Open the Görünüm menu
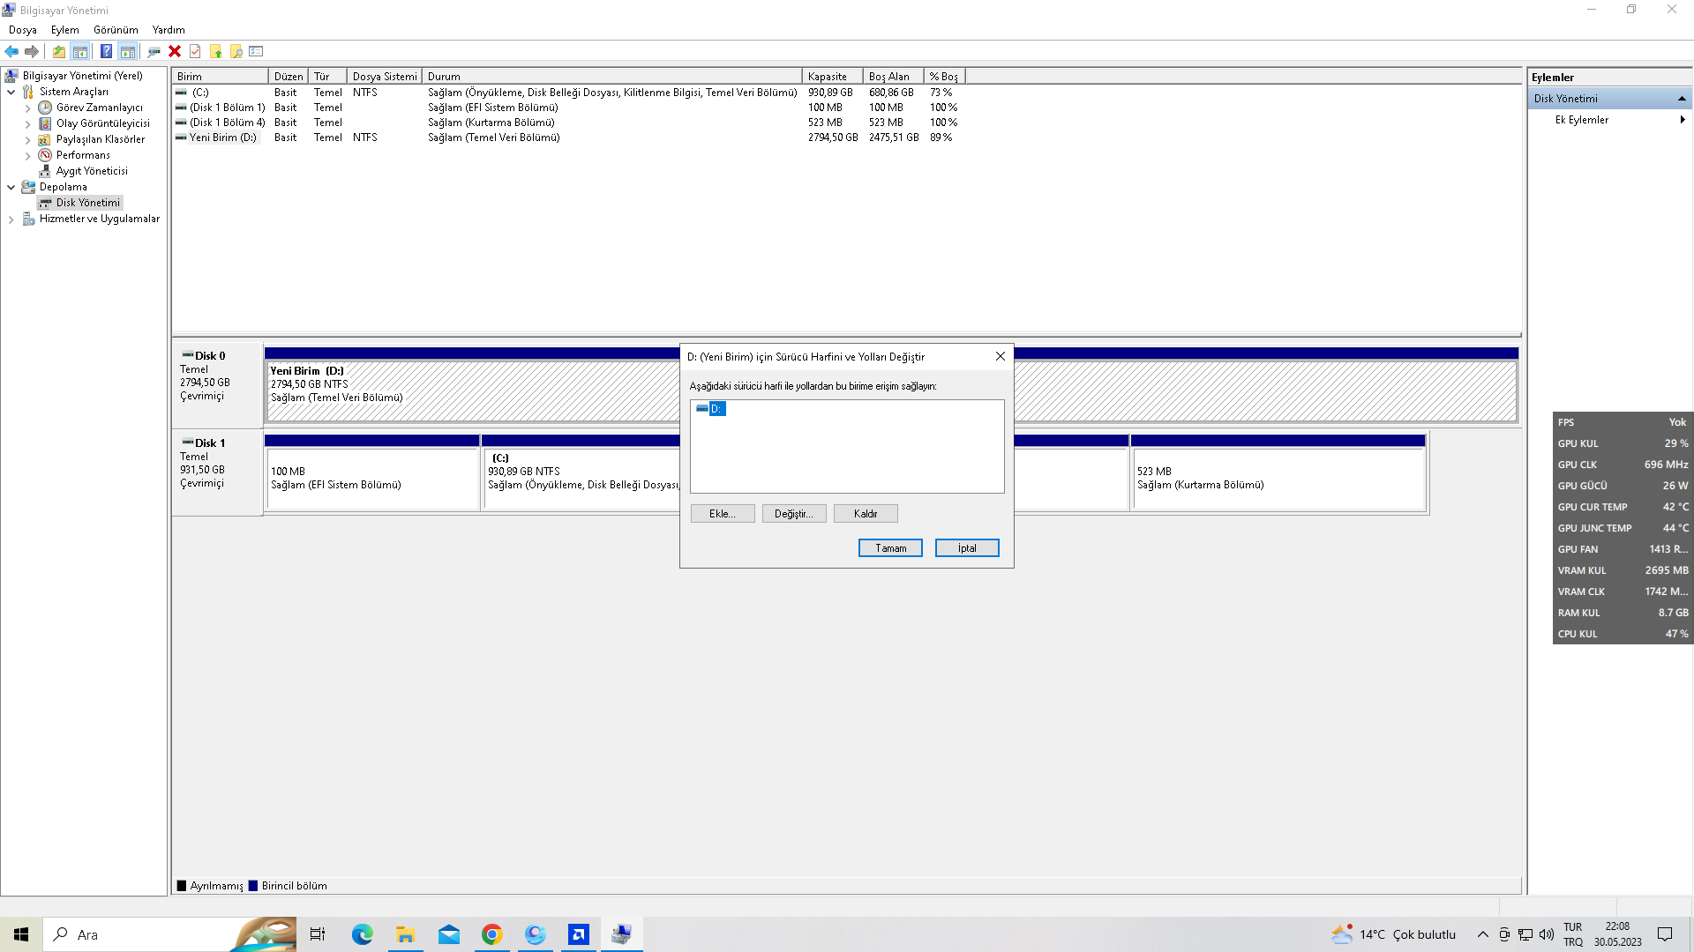Image resolution: width=1694 pixels, height=952 pixels. tap(116, 29)
